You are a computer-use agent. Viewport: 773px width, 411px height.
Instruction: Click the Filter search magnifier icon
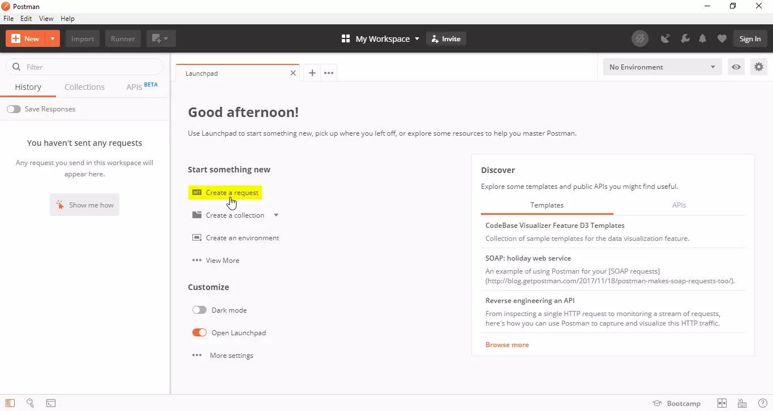point(16,67)
